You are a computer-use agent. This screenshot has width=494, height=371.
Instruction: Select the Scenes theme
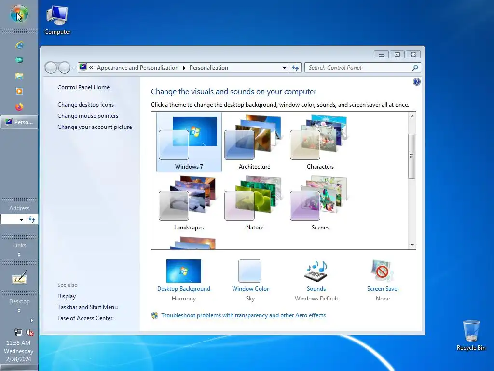click(x=320, y=203)
